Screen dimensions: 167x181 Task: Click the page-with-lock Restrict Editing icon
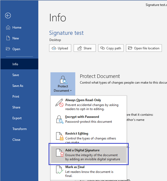pyautogui.click(x=60, y=136)
